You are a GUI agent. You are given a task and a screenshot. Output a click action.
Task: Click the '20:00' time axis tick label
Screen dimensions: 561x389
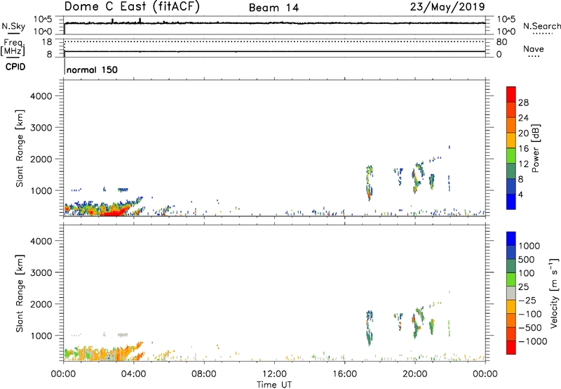tap(414, 374)
